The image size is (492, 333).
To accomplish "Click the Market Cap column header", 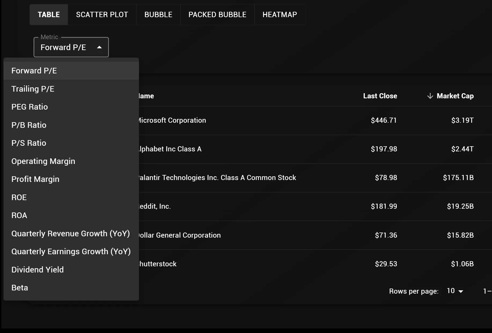I will [455, 96].
